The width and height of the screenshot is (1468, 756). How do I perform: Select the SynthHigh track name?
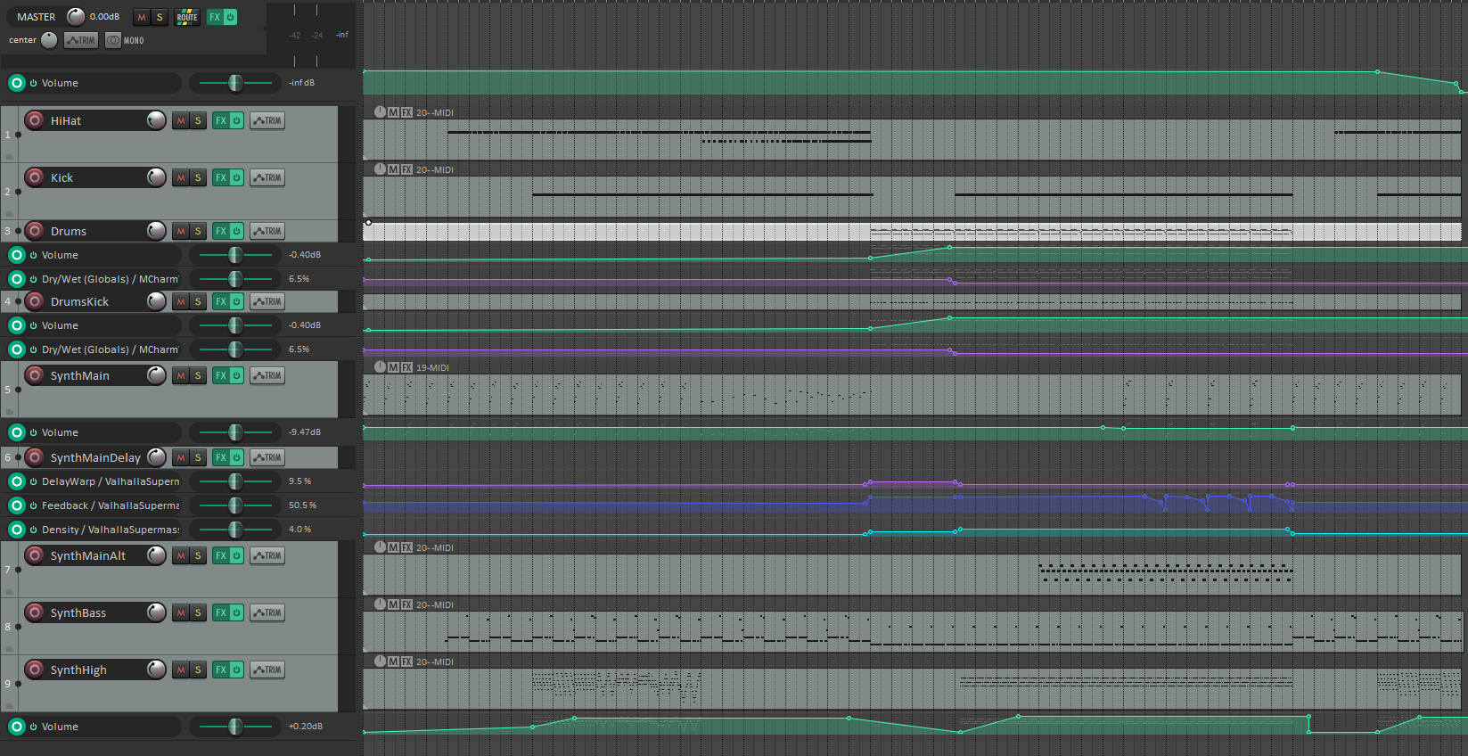point(78,670)
